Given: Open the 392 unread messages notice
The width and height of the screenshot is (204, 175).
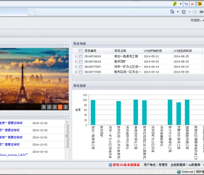Looking at the screenshot, I should [126, 165].
